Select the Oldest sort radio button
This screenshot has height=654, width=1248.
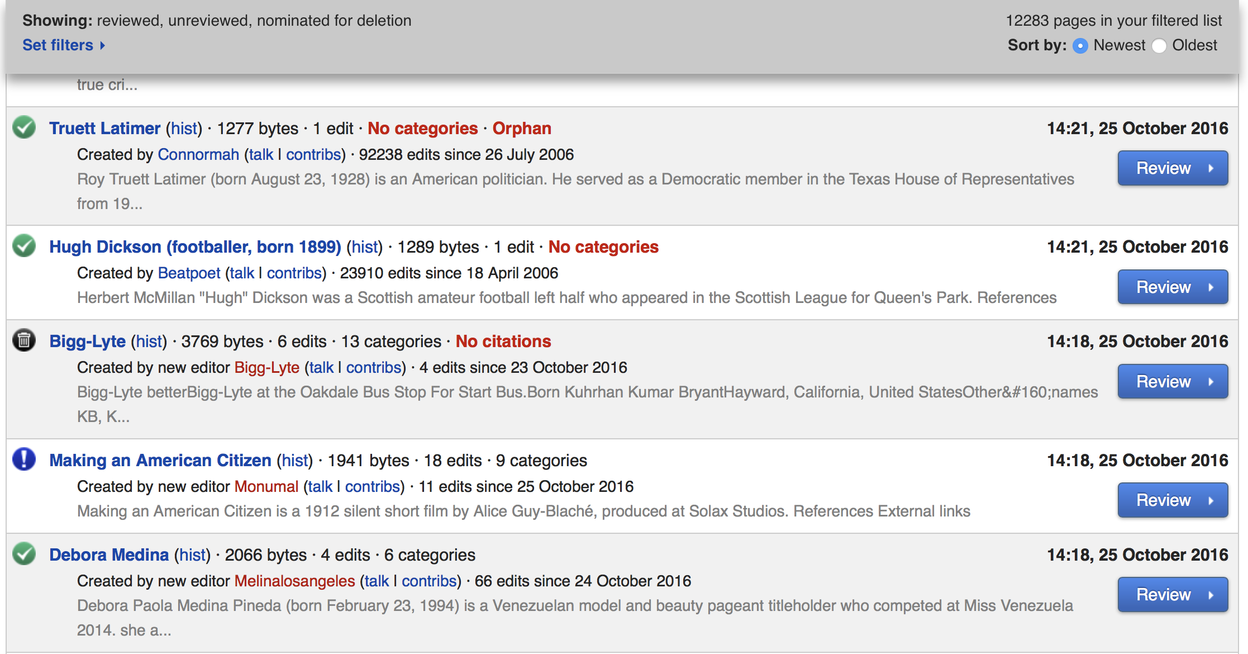click(x=1159, y=46)
